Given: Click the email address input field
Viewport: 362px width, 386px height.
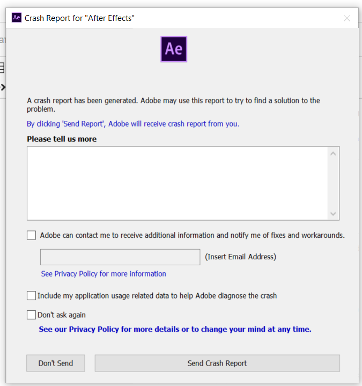Looking at the screenshot, I should (x=120, y=257).
